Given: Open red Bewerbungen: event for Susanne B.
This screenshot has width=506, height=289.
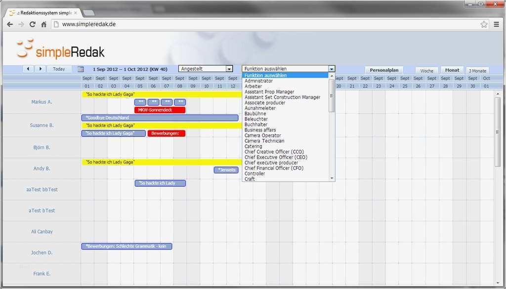Looking at the screenshot, I should (x=167, y=133).
